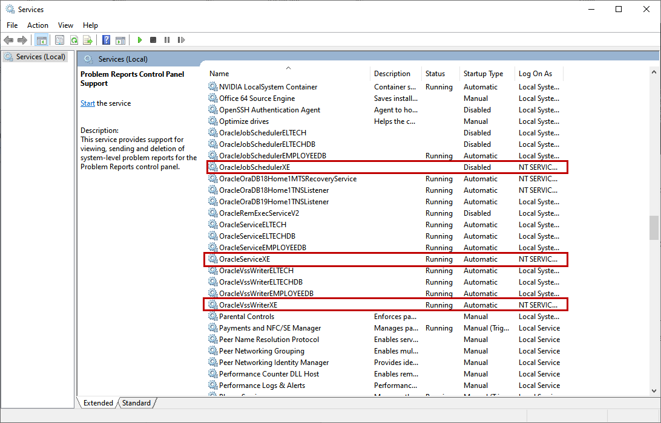The image size is (661, 423).
Task: Click Services (Local) header in details pane
Action: (x=123, y=59)
